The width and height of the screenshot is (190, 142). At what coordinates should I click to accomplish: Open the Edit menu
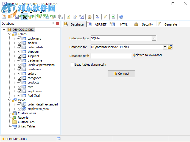(x=16, y=11)
